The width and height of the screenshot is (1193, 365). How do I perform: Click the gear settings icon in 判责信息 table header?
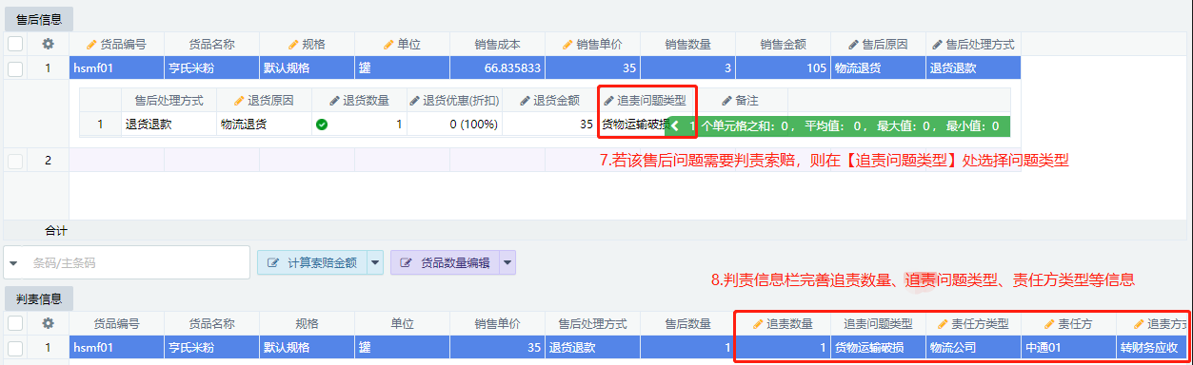pos(49,323)
